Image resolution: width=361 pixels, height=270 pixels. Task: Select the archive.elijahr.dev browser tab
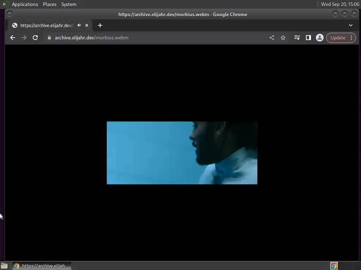50,25
